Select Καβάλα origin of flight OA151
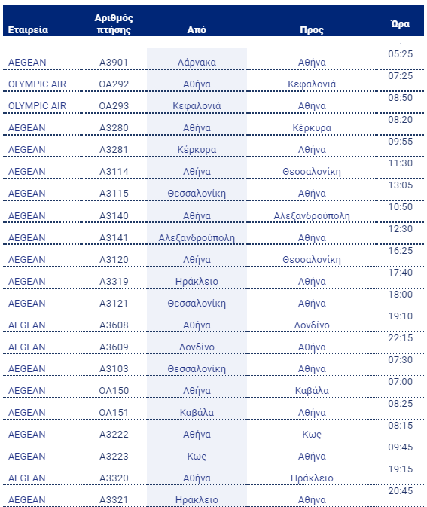The image size is (427, 507). tap(197, 413)
